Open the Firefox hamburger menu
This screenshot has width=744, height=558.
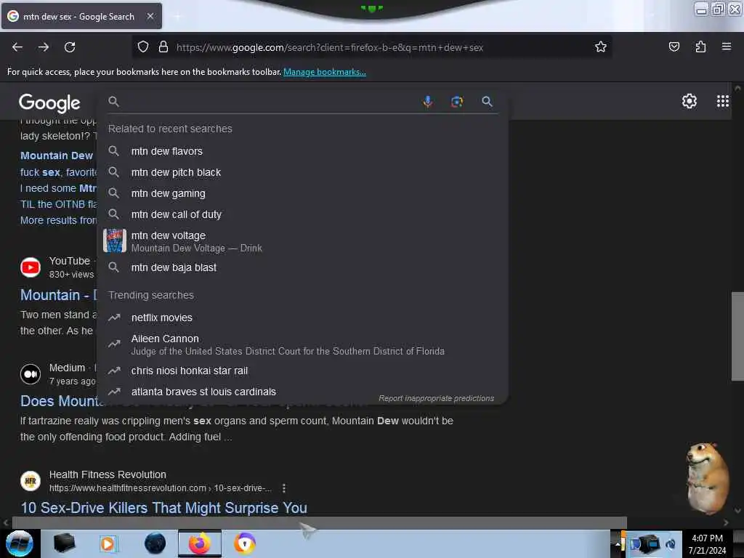(727, 46)
